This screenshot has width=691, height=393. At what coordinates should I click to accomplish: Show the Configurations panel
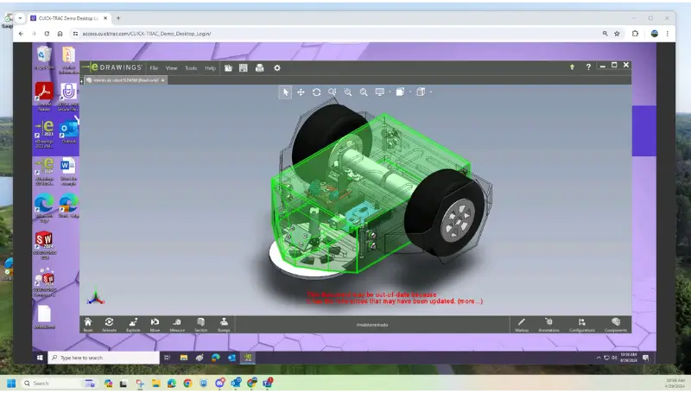point(581,325)
